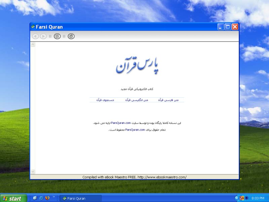The image size is (269, 202).
Task: Open the ZoneAlarm tray icon
Action: point(241,198)
